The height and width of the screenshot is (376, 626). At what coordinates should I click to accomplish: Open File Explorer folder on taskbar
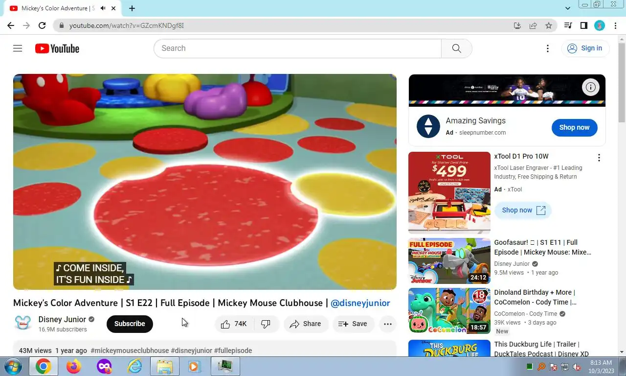165,366
